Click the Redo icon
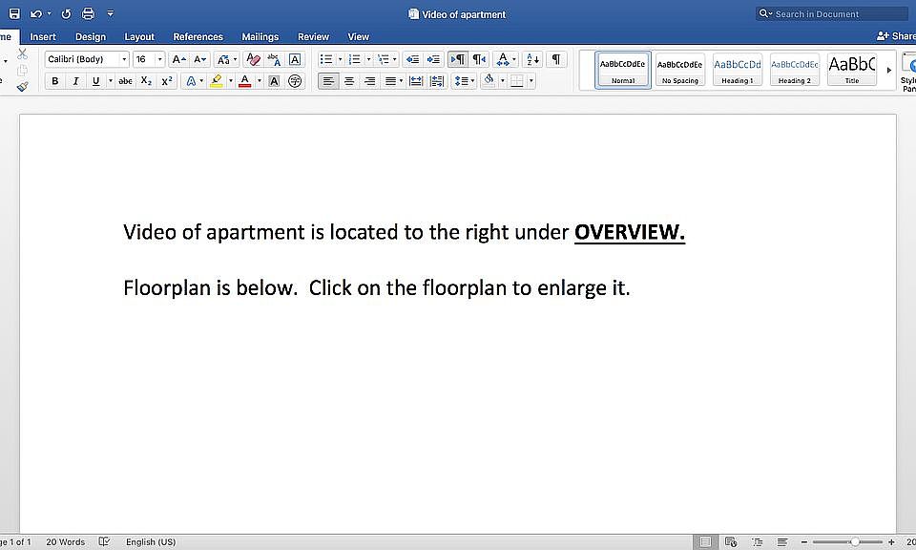The width and height of the screenshot is (916, 550). [x=66, y=13]
